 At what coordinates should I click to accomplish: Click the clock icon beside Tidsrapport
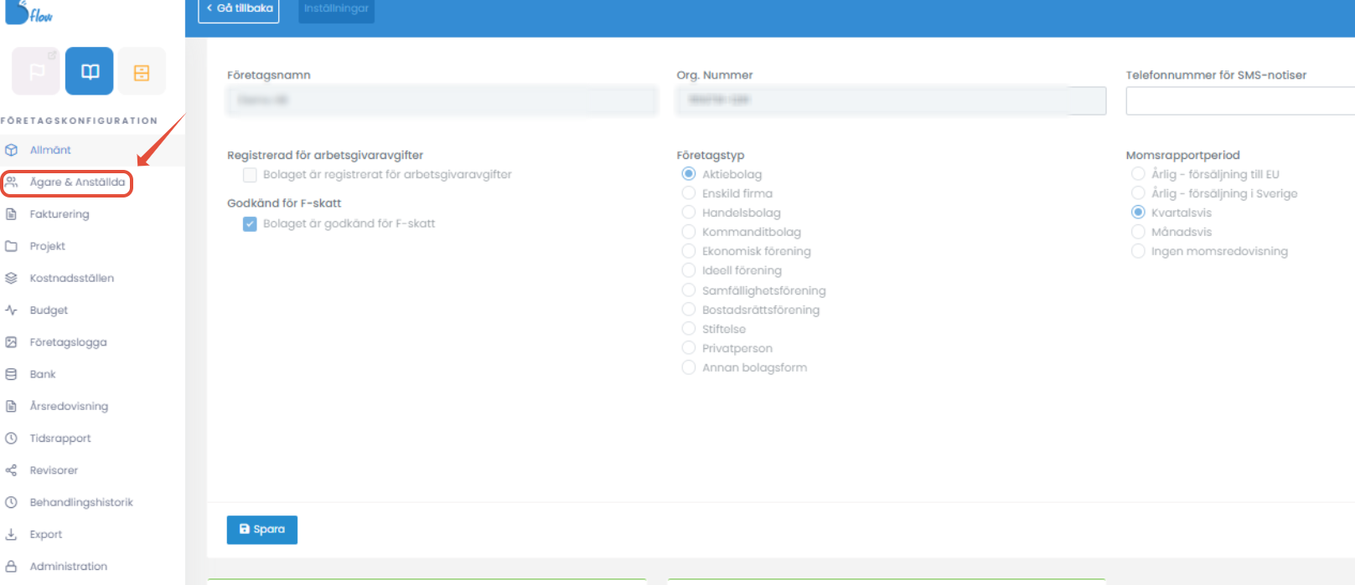point(12,438)
